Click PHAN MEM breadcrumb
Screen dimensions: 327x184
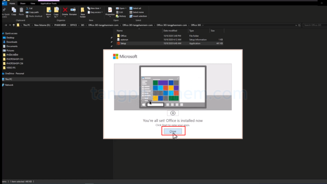coord(60,25)
